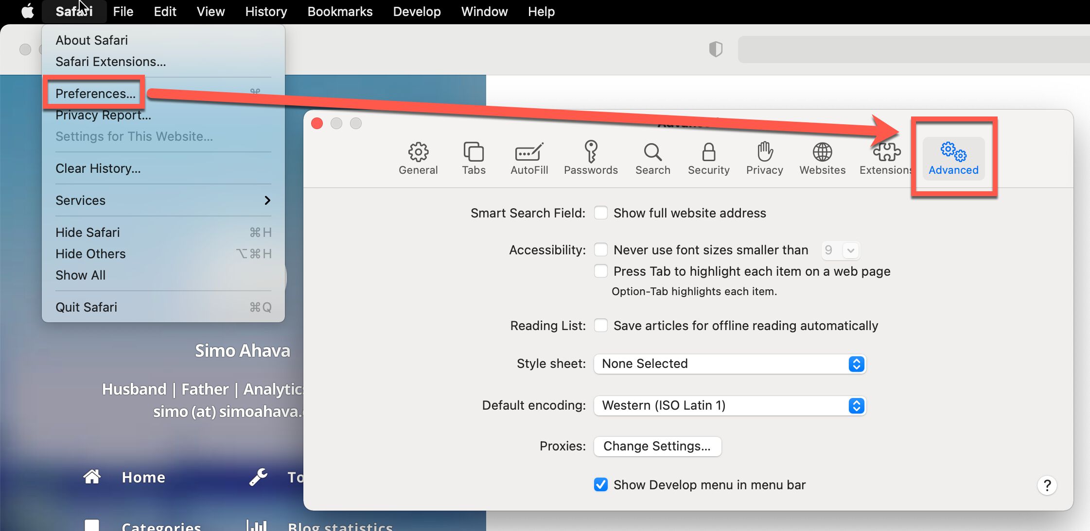The height and width of the screenshot is (531, 1090).
Task: Select Preferences from Safari menu
Action: click(x=95, y=93)
